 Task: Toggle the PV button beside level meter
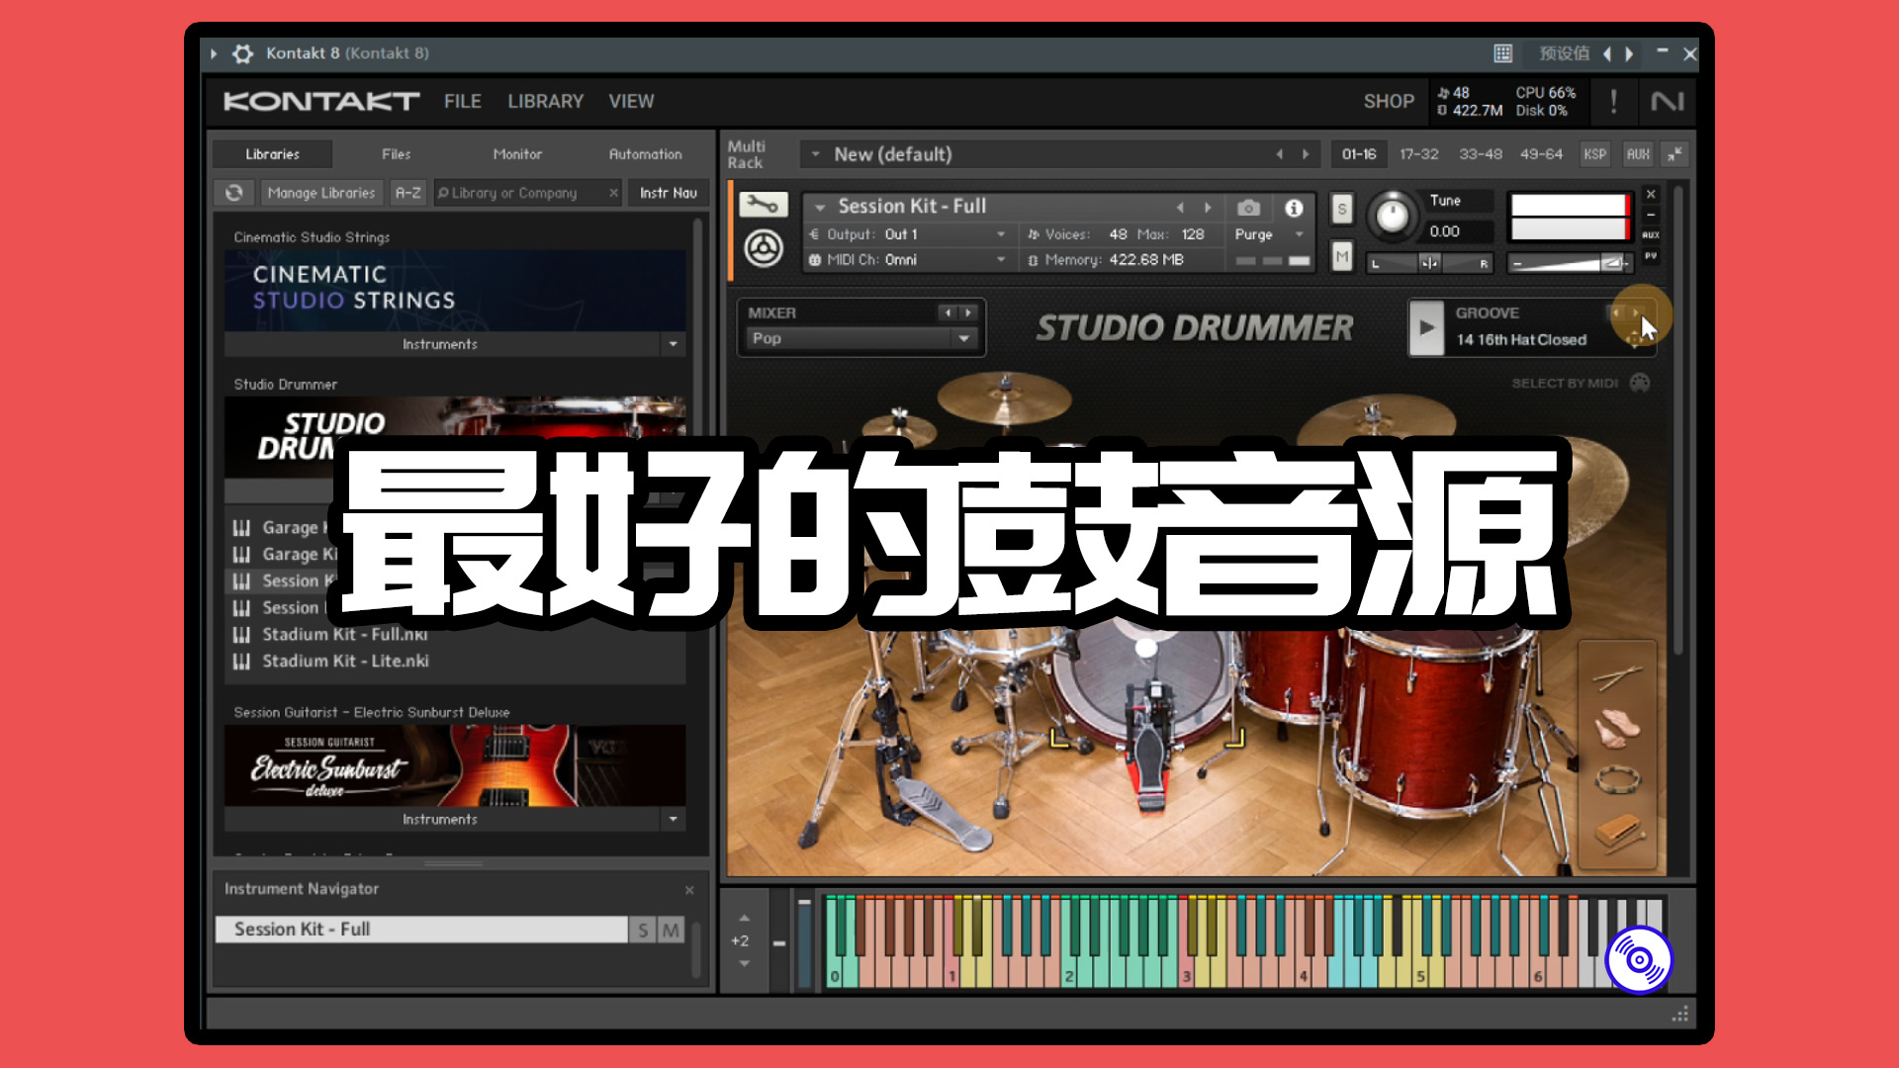[x=1651, y=256]
